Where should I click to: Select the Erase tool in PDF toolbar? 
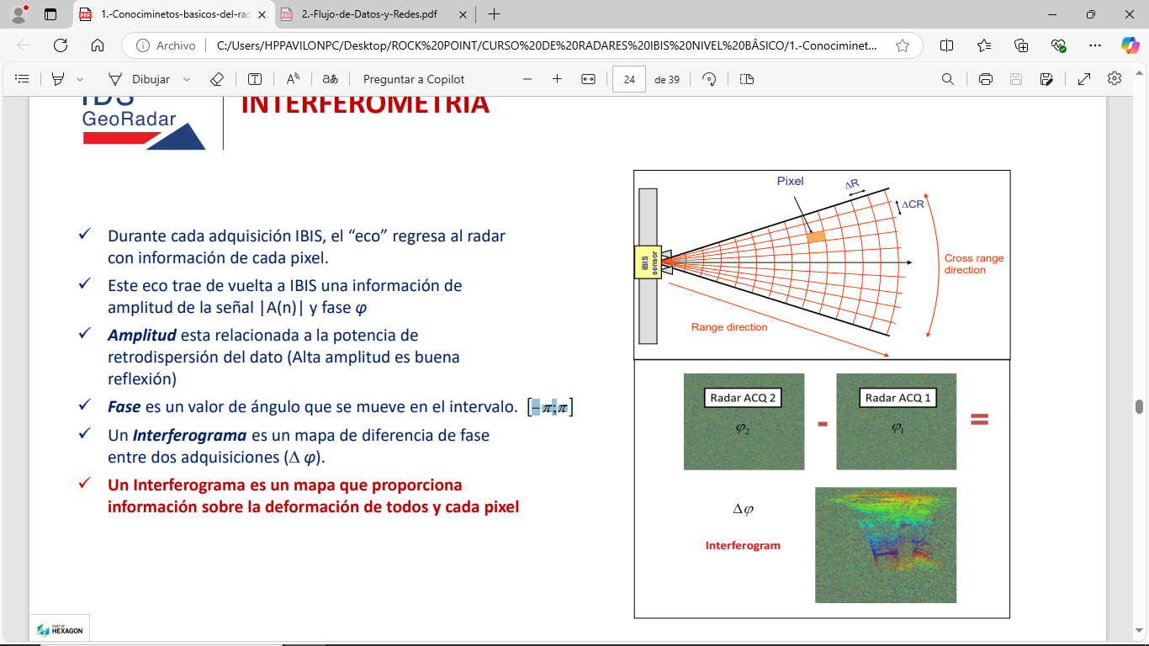217,79
